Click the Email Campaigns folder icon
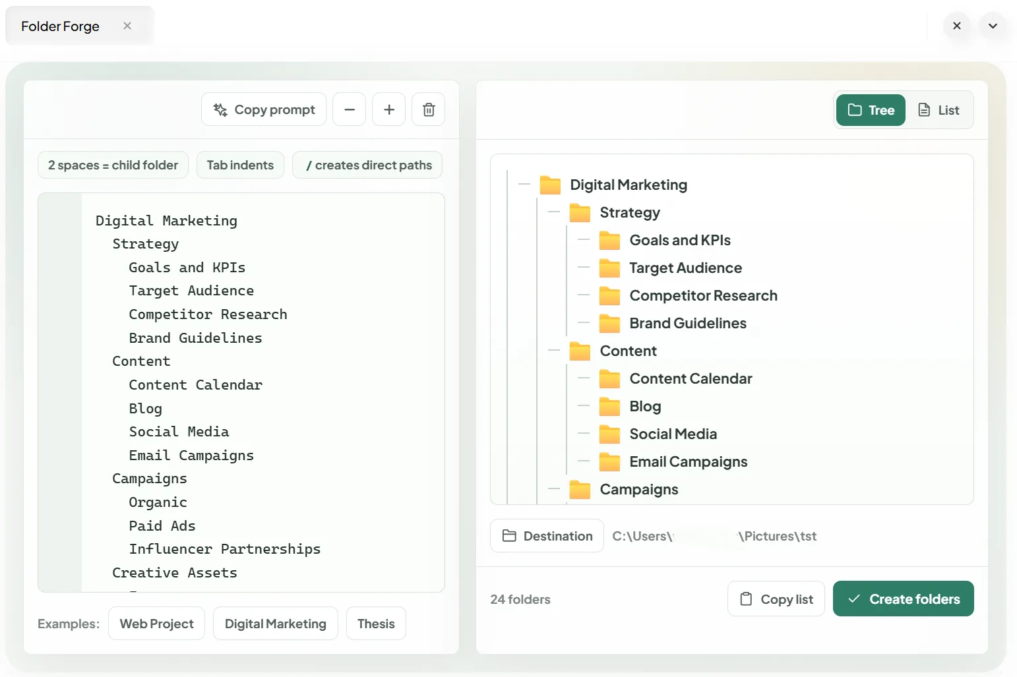 (609, 462)
